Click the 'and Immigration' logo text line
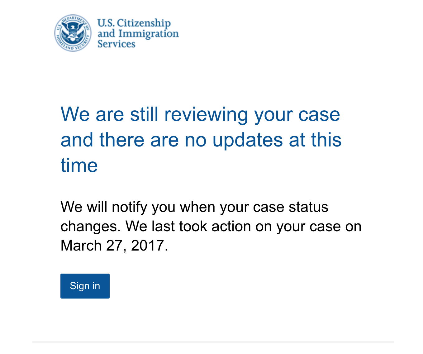This screenshot has width=423, height=354. [x=138, y=33]
